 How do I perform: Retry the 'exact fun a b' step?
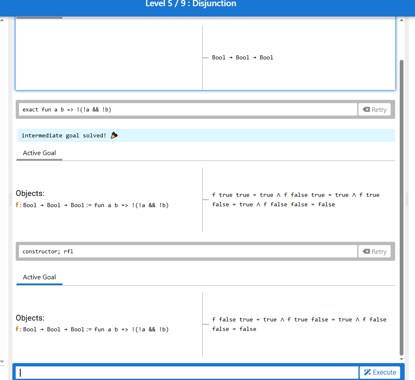[375, 110]
